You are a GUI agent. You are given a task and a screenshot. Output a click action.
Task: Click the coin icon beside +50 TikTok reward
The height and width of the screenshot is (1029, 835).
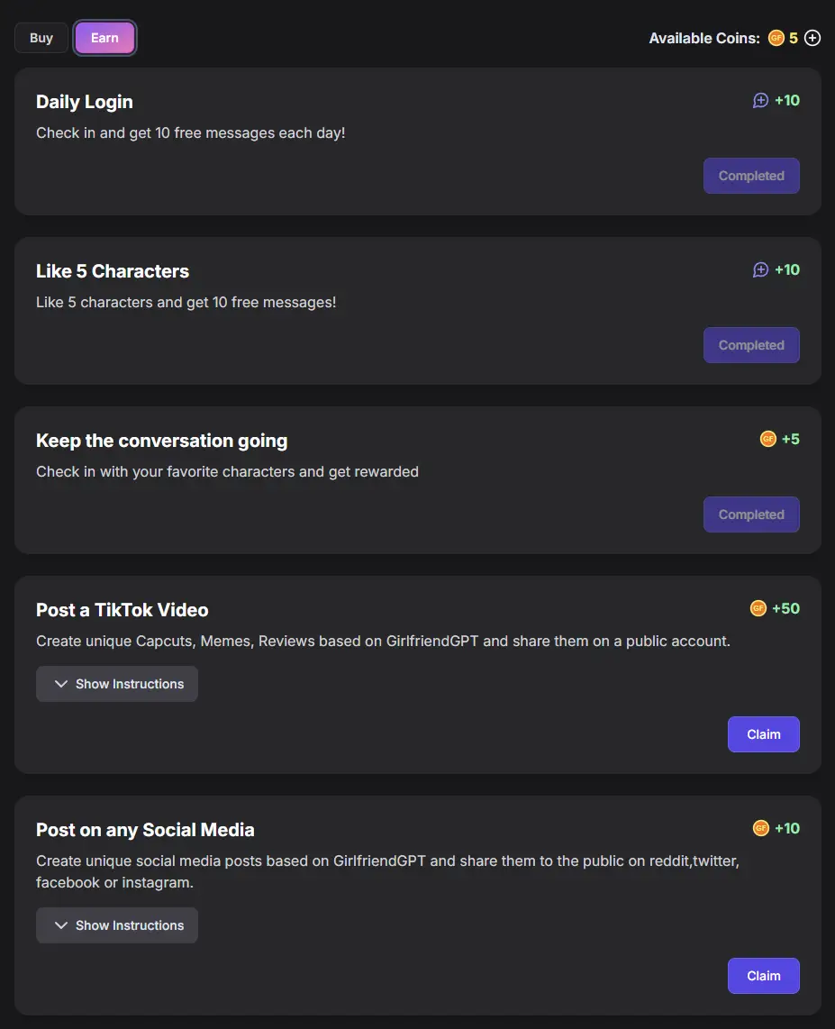[x=758, y=608]
